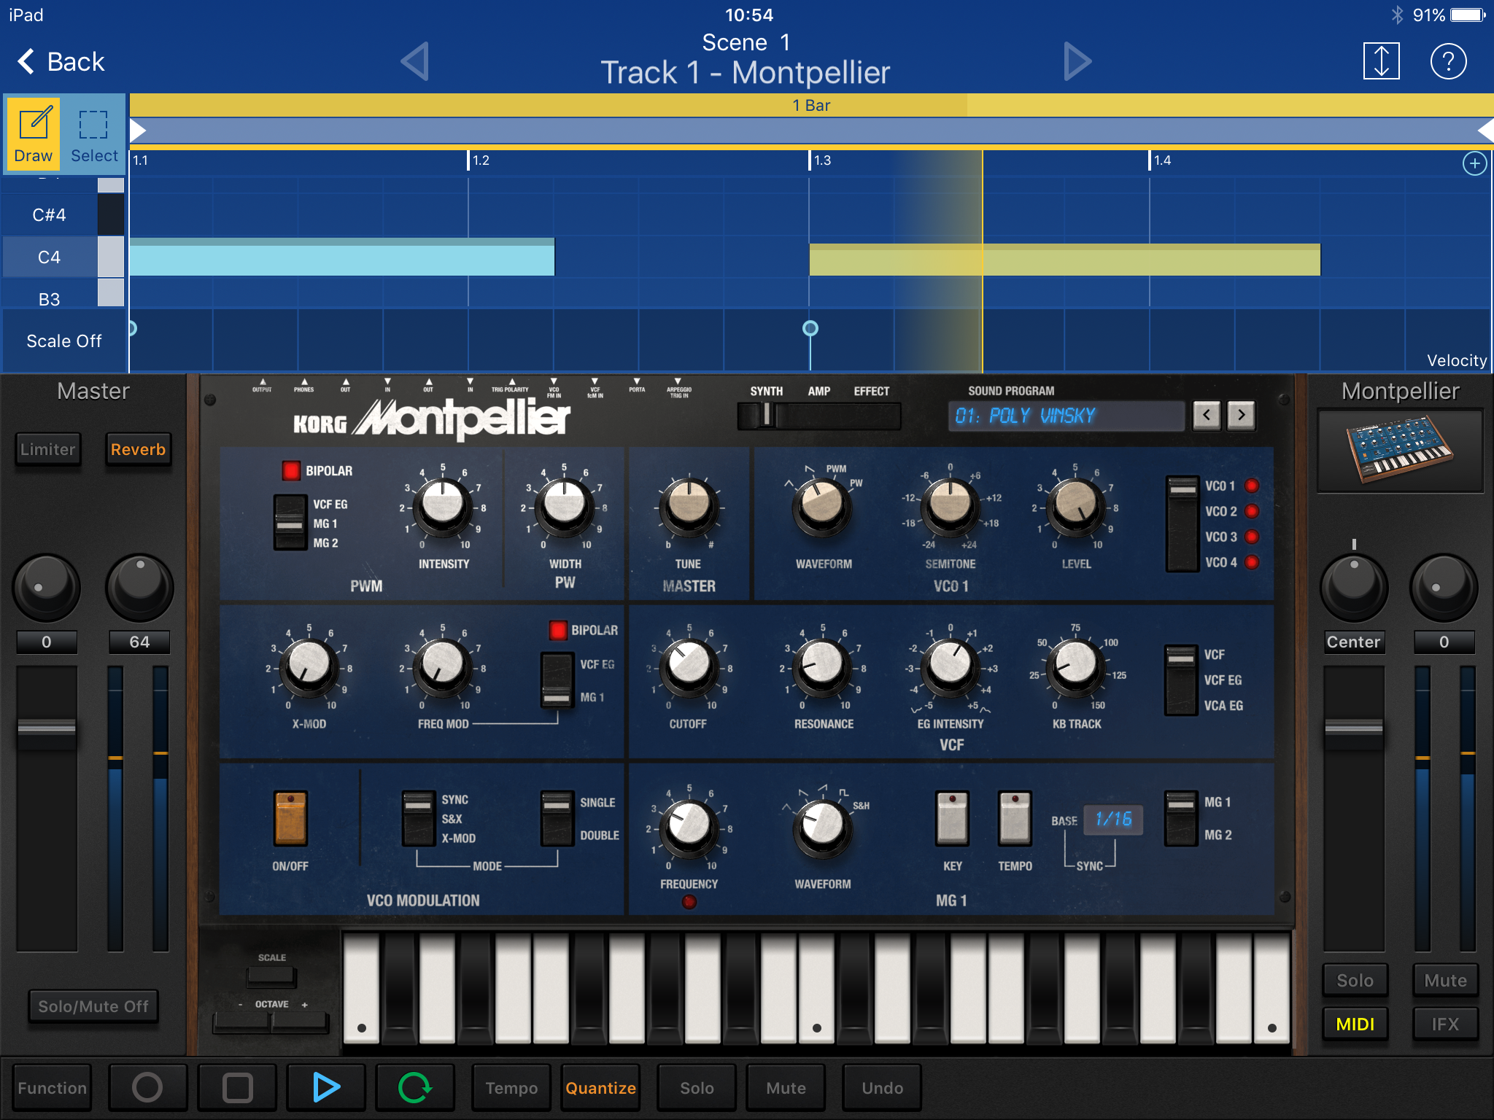This screenshot has height=1120, width=1494.
Task: Go to previous track arrow
Action: (415, 61)
